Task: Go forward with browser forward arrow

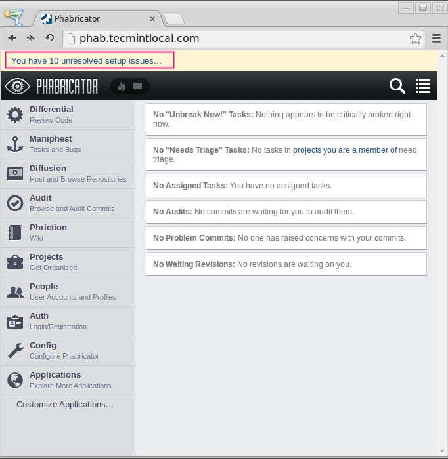Action: click(30, 38)
